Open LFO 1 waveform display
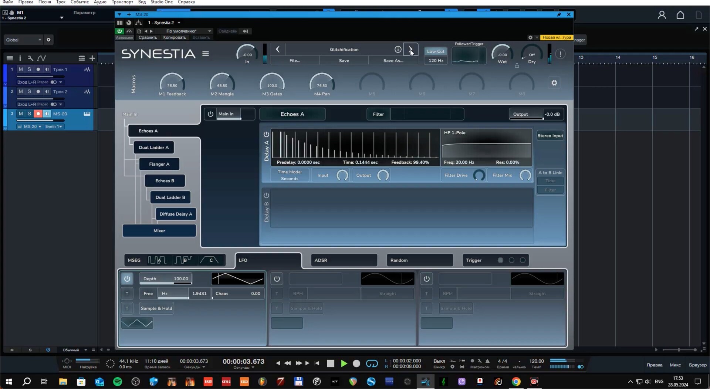Viewport: 710px width, 389px height. pyautogui.click(x=238, y=278)
